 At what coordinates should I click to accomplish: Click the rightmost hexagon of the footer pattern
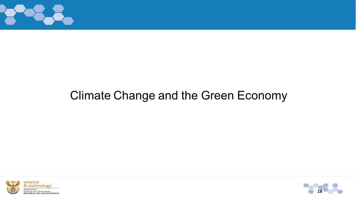coord(340,192)
